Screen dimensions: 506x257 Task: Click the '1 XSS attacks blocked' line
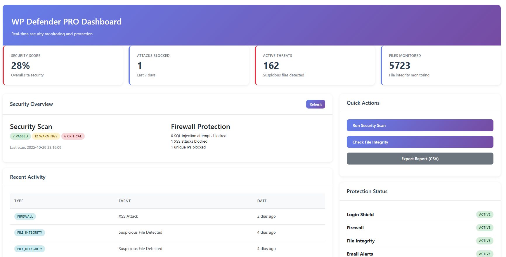tap(189, 141)
